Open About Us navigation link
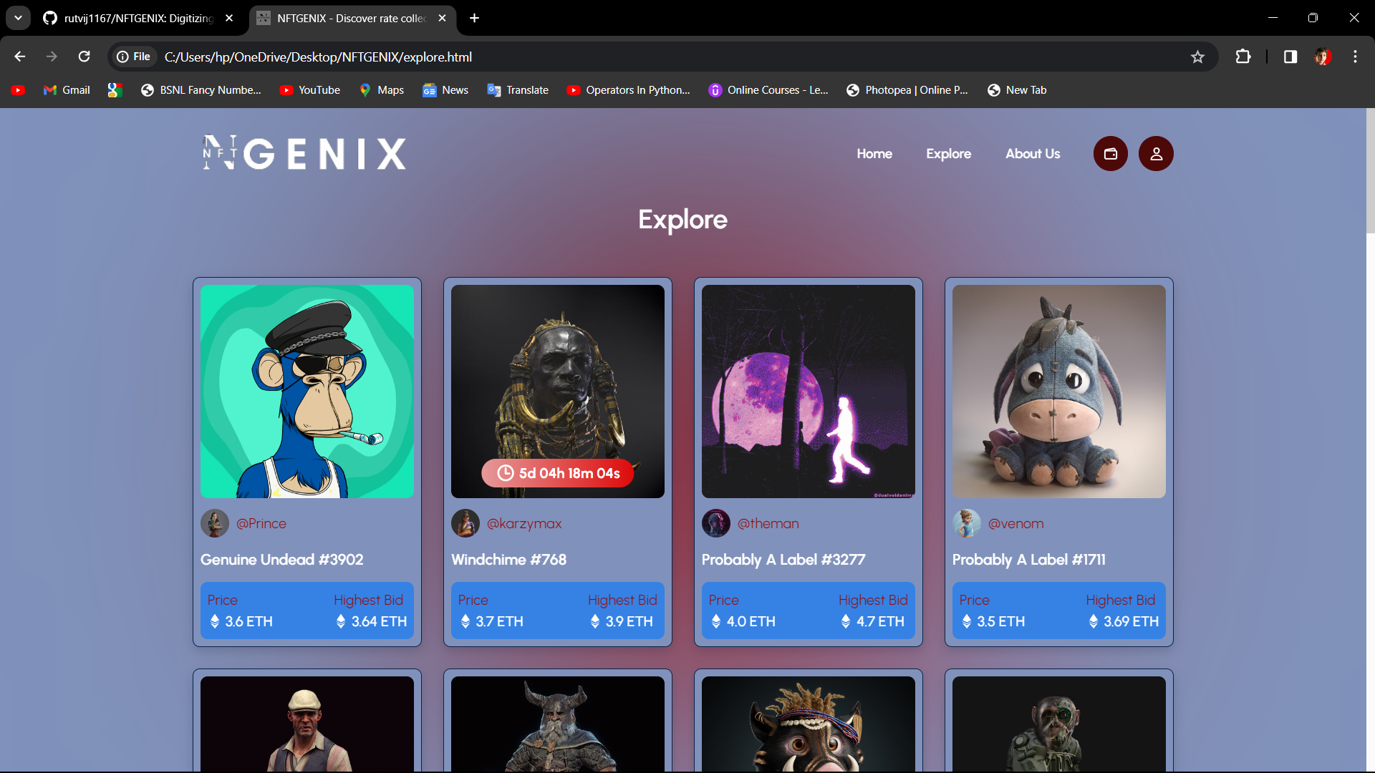Screen dimensions: 1375x773 tap(1032, 154)
